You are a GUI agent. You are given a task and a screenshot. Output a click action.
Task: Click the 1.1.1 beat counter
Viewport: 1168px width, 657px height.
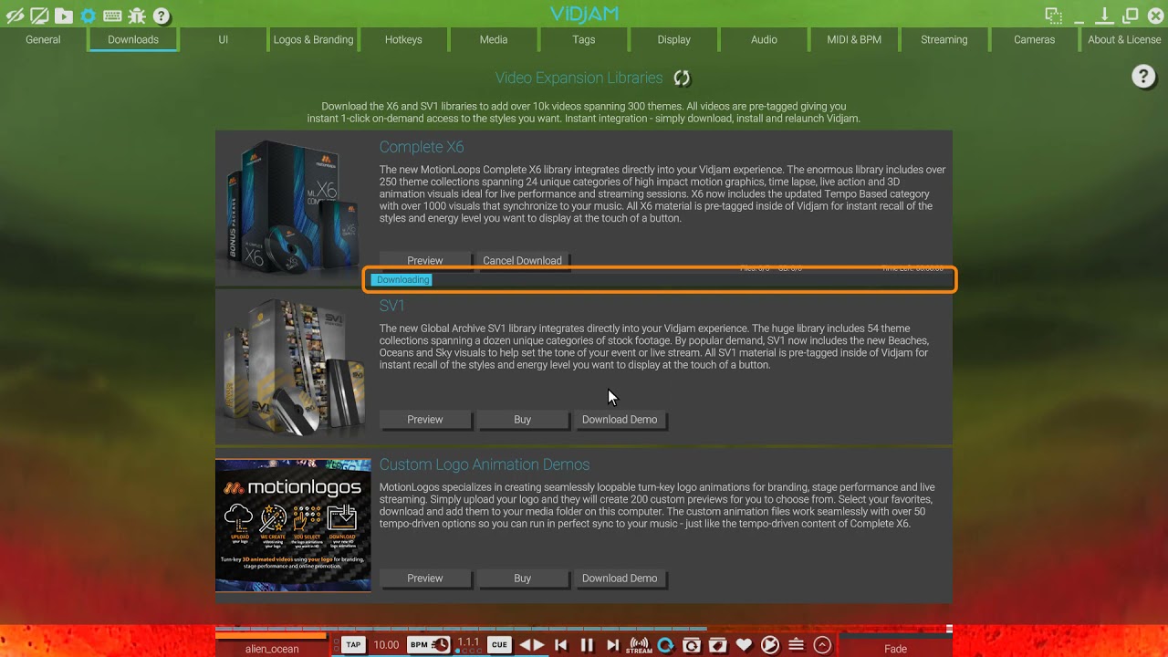pos(468,644)
